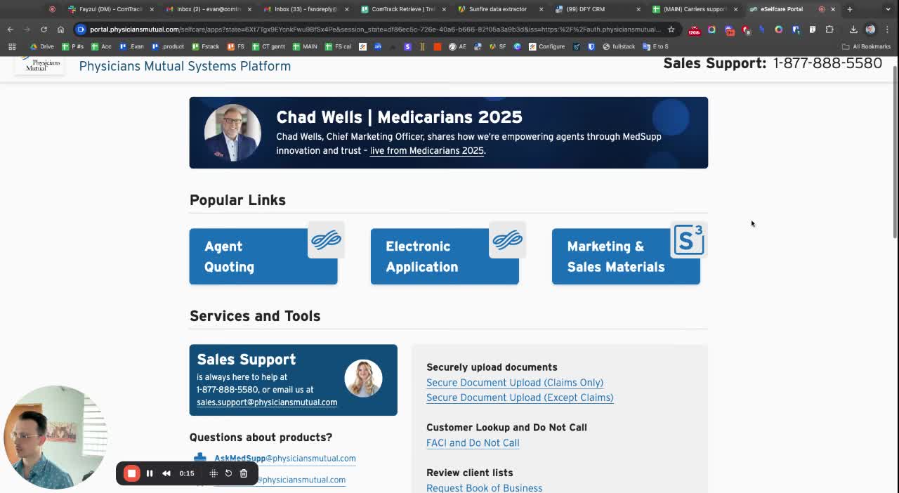Switch to Inbox (33) Gmail tab

306,9
